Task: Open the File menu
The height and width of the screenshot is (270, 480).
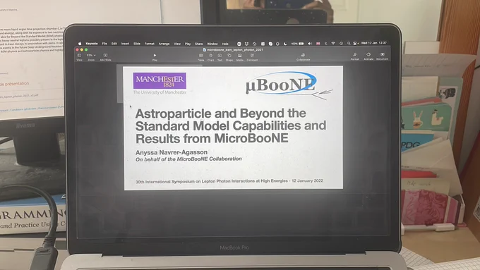Action: point(104,44)
